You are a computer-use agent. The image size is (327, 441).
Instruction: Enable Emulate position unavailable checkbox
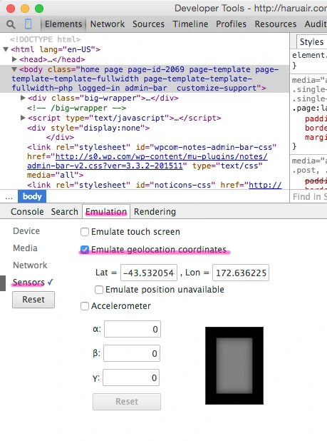pos(99,290)
